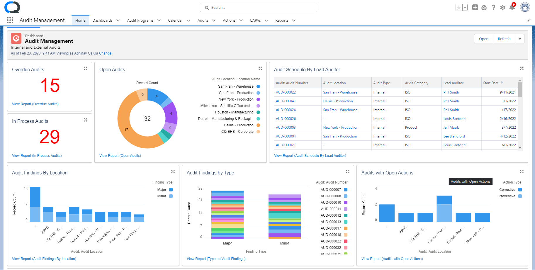Viewport: 535px width, 270px height.
Task: Mark this dashboard as favorite with the star
Action: point(458,7)
